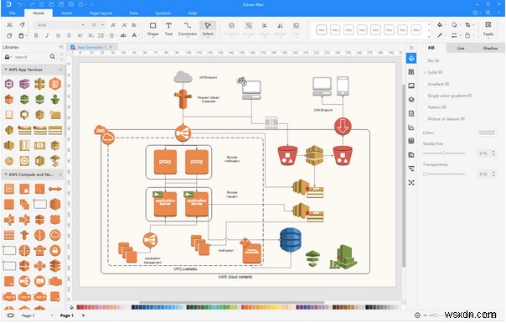Viewport: 506px width, 323px height.
Task: Choose the Connector tool
Action: (188, 29)
